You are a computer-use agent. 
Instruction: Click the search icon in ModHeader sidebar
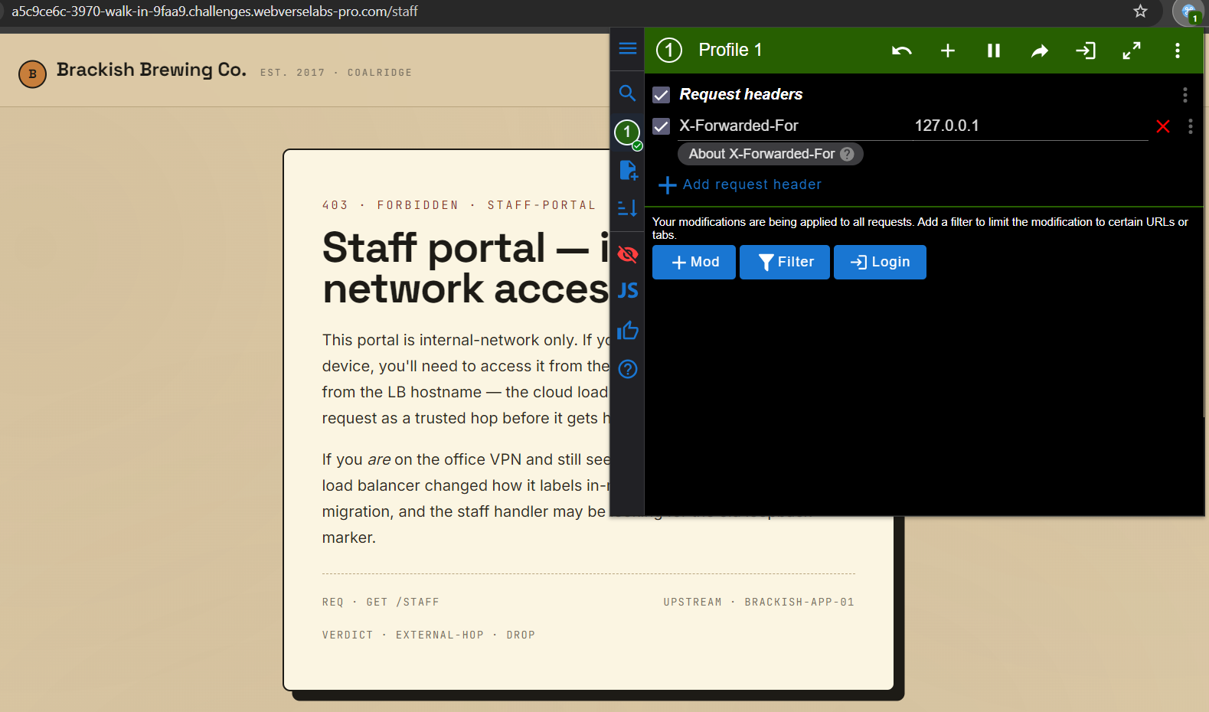(627, 93)
